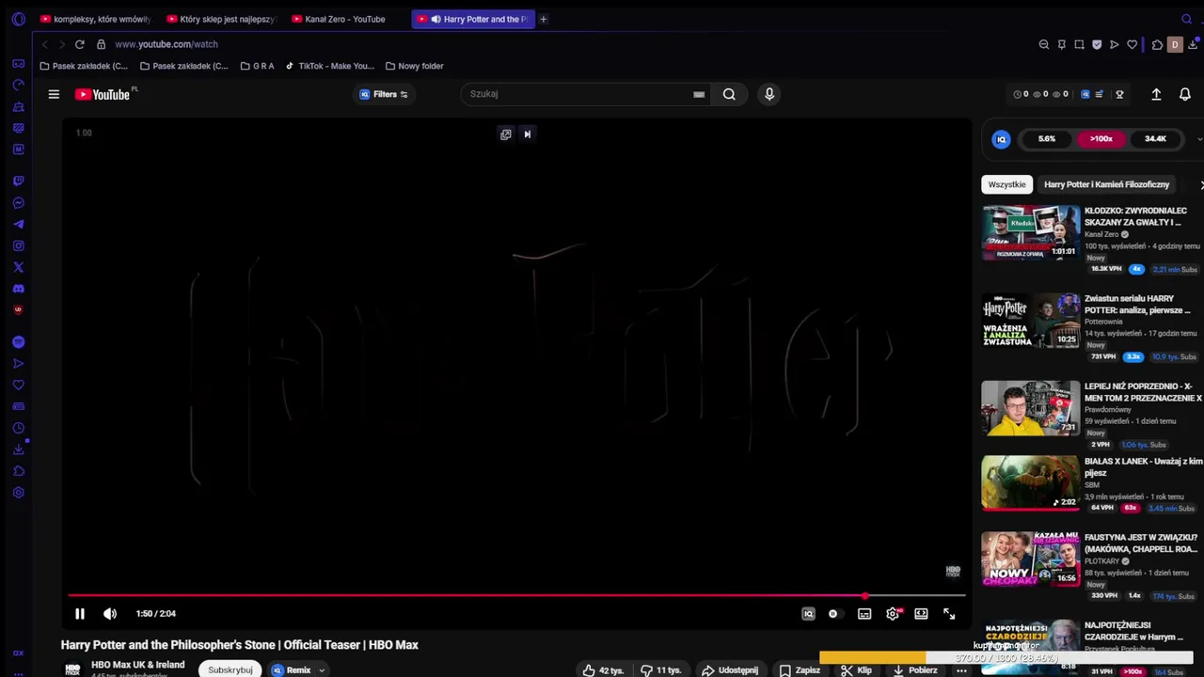Image resolution: width=1204 pixels, height=677 pixels.
Task: Skip to next video via overlay button
Action: (528, 134)
